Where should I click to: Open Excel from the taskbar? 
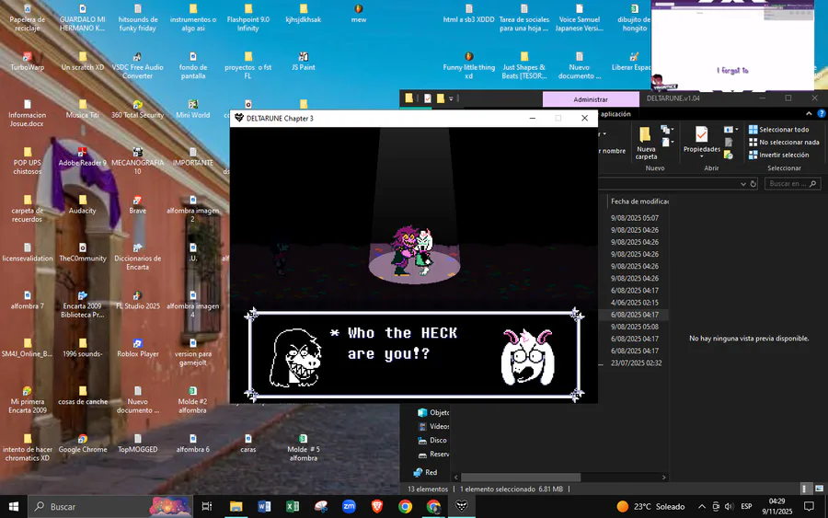point(292,506)
